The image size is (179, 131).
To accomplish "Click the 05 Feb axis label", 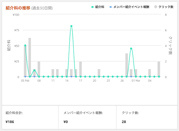I will (x=25, y=81).
